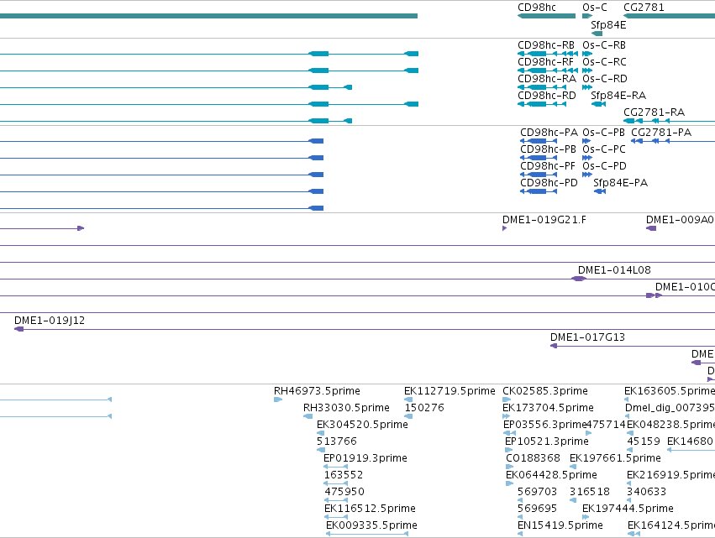Screen dimensions: 715x538
Task: Select the DME1-014L08 purple clone glyph
Action: (x=579, y=279)
